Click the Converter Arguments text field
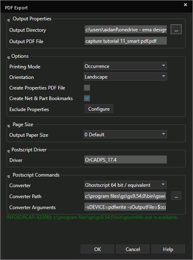Viewport: 193px width, 260px height. pyautogui.click(x=125, y=207)
